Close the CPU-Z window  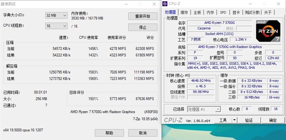(x=278, y=4)
